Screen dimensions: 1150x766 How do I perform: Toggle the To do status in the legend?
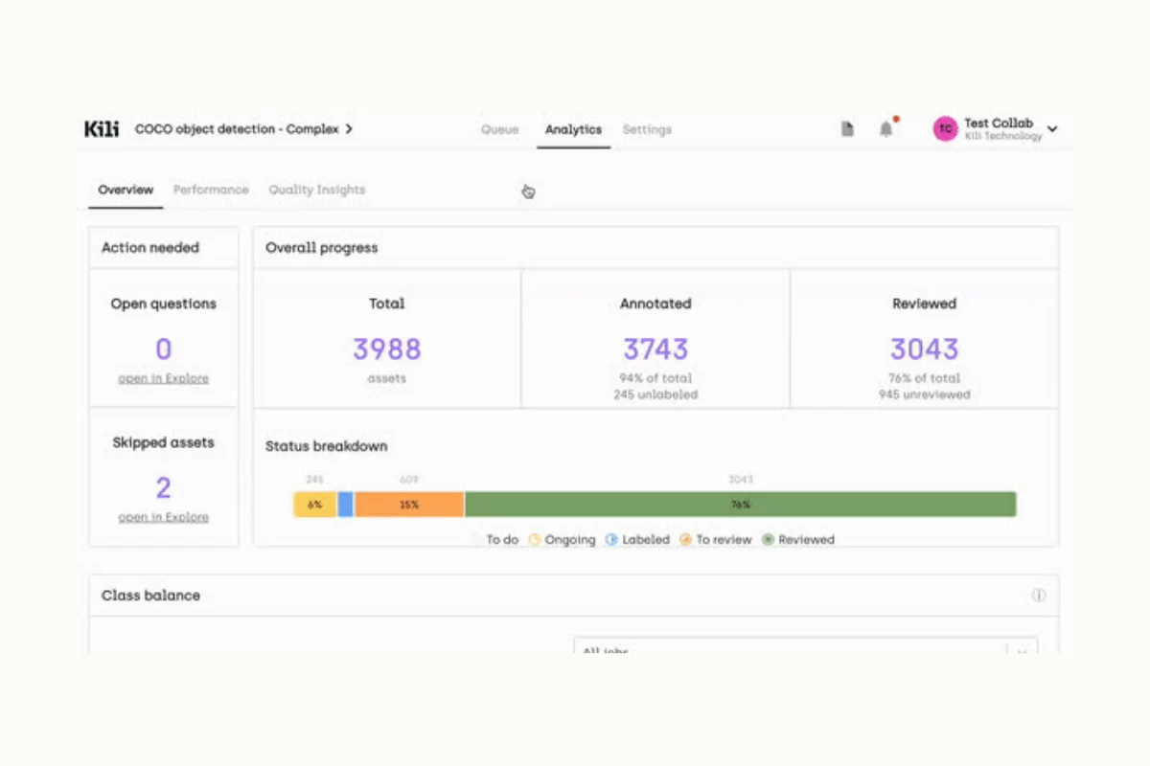[x=475, y=539]
